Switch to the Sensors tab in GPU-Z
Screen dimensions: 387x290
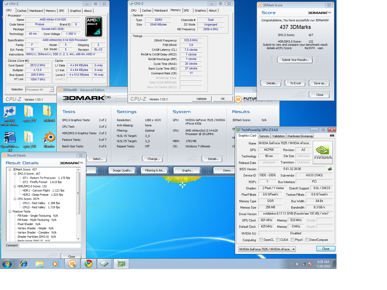[x=264, y=136]
